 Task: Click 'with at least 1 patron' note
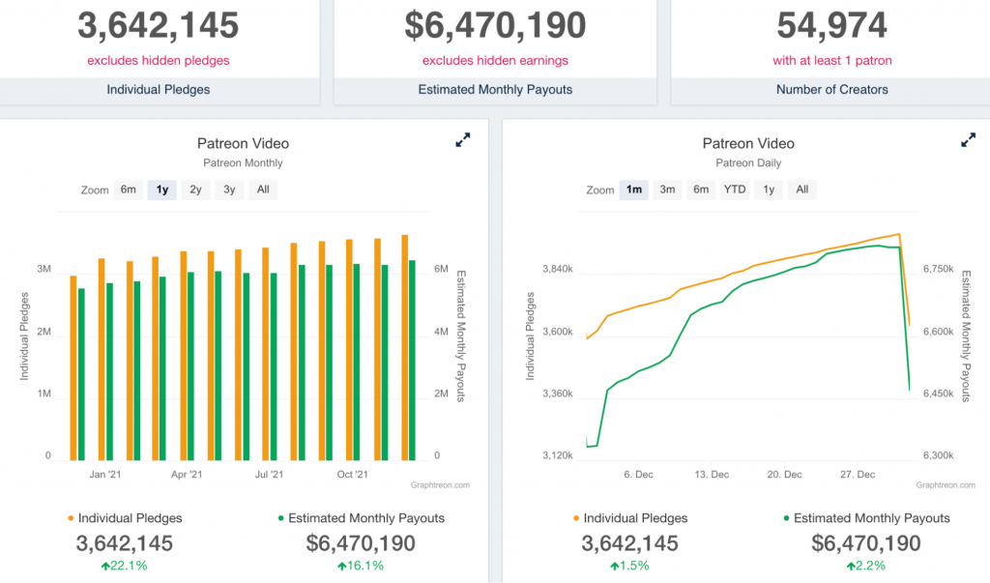832,61
